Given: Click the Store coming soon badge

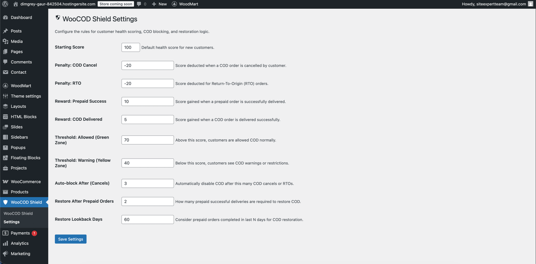Looking at the screenshot, I should click(x=116, y=4).
